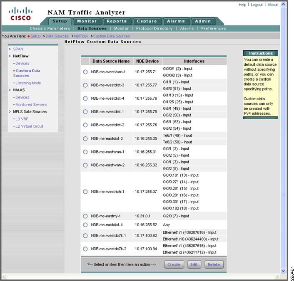
Task: Click Data Sources in the breadcrumb
Action: (x=57, y=36)
